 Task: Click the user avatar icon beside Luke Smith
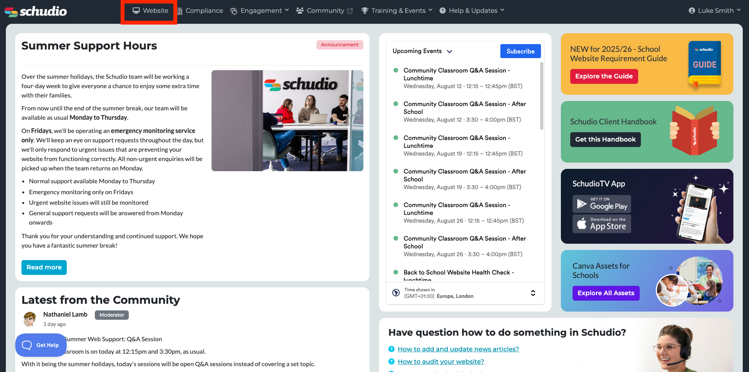coord(692,11)
